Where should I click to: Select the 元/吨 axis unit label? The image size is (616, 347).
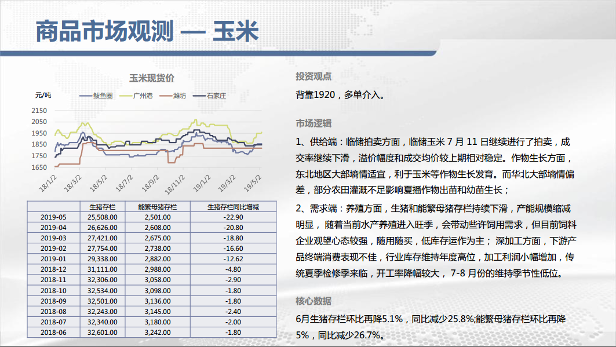[43, 95]
